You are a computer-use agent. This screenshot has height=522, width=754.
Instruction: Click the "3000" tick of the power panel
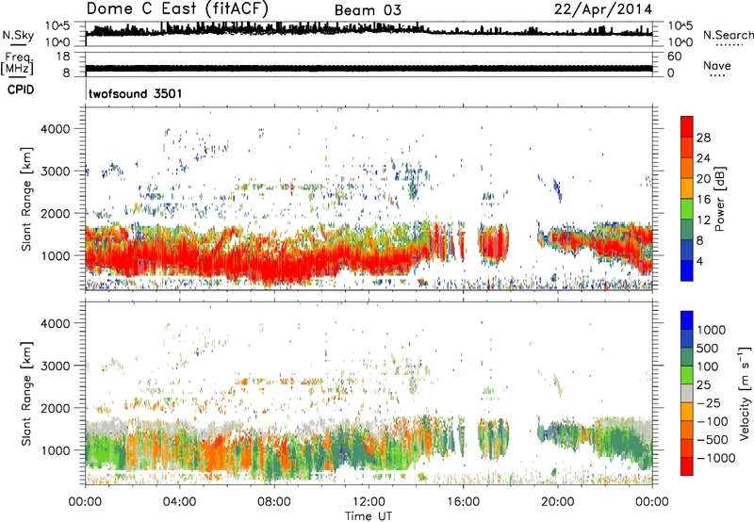(x=56, y=171)
